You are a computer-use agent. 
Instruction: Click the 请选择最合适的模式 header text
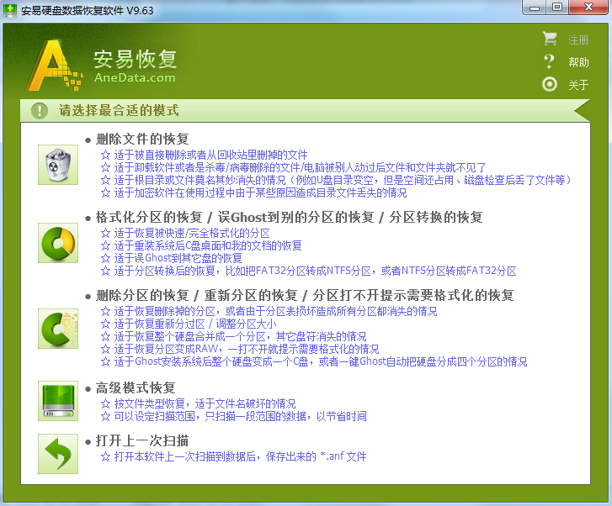pos(119,111)
